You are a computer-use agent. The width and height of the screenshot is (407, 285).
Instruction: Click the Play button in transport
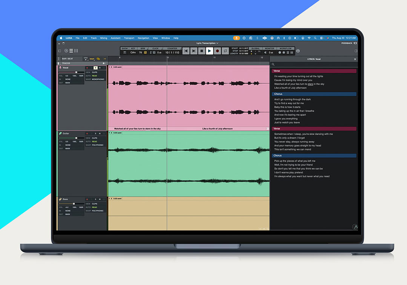(x=209, y=51)
